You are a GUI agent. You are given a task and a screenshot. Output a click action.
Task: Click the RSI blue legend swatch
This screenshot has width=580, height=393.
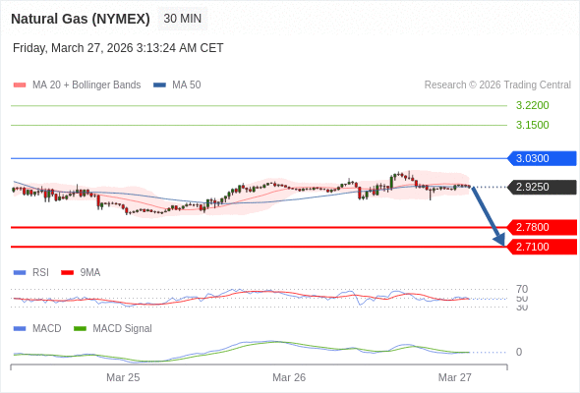(20, 273)
